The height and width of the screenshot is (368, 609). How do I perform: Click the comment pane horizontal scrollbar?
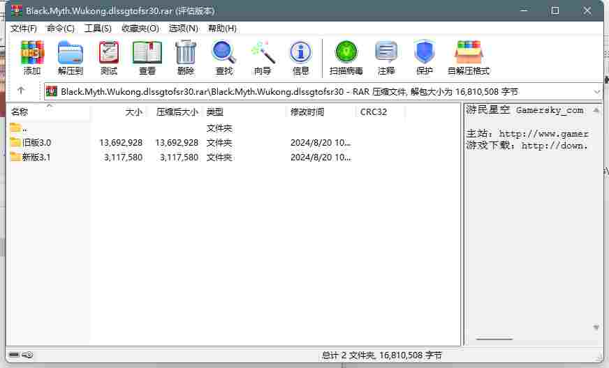tap(494, 339)
